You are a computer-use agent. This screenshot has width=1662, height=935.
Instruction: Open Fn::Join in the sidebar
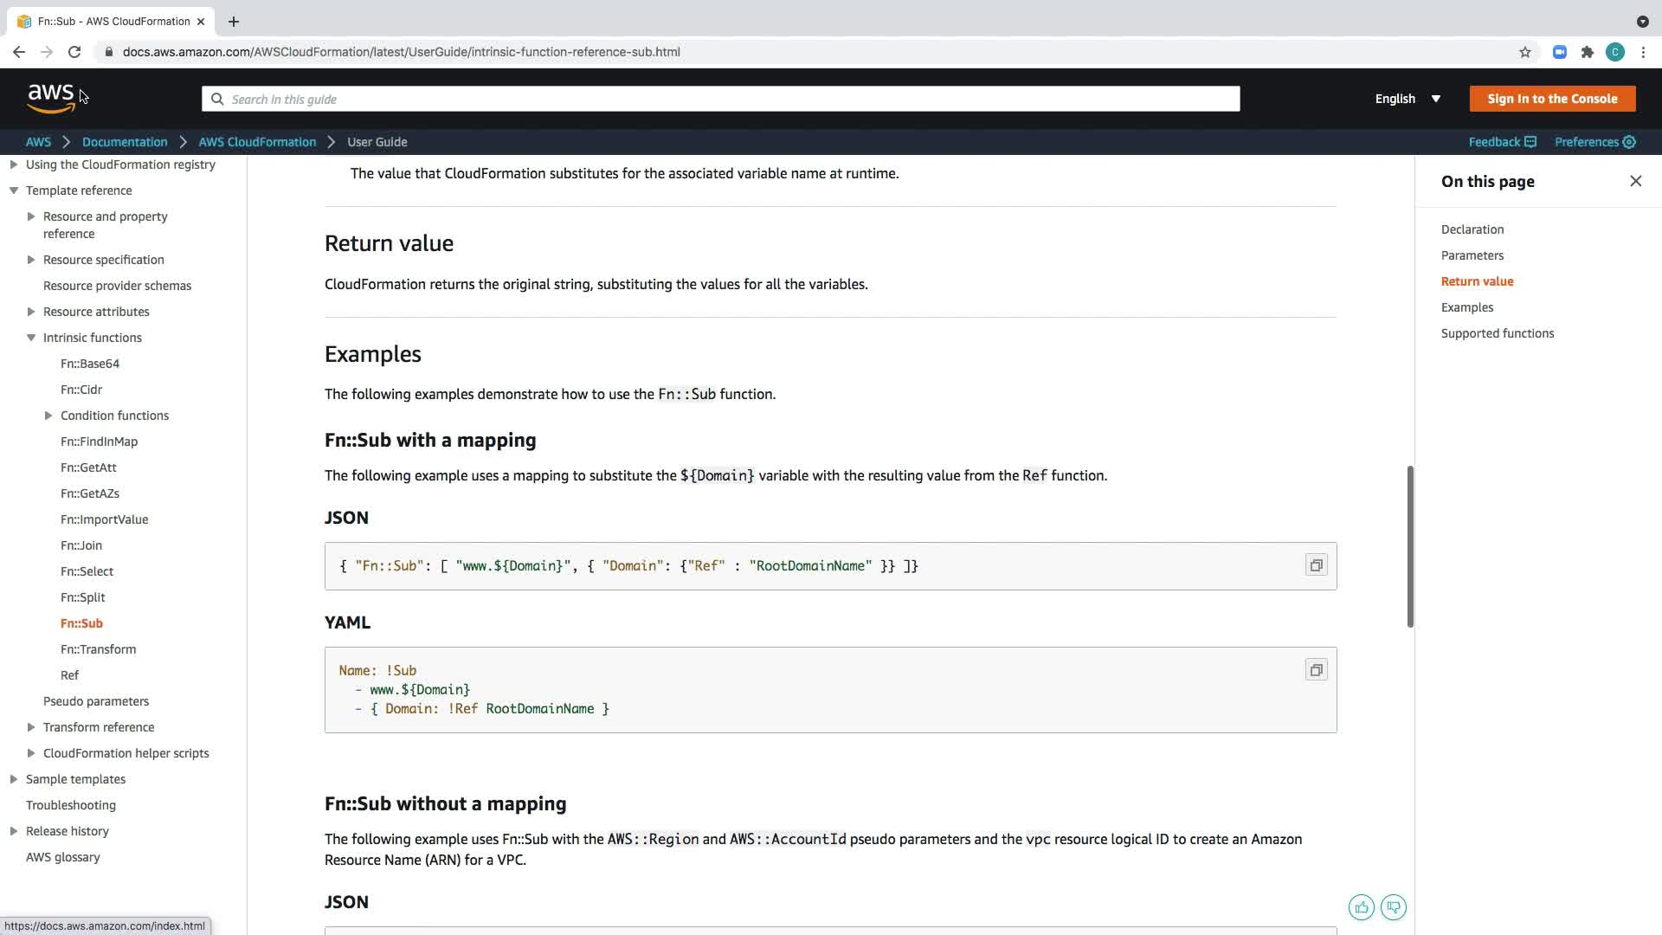81,545
